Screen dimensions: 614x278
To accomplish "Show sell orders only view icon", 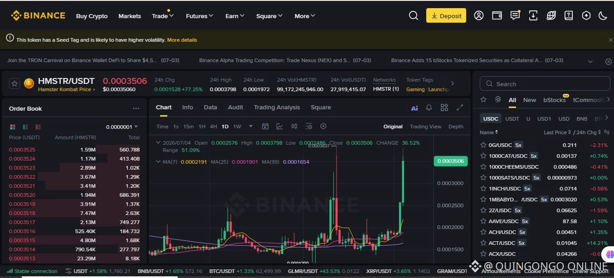I will point(38,127).
